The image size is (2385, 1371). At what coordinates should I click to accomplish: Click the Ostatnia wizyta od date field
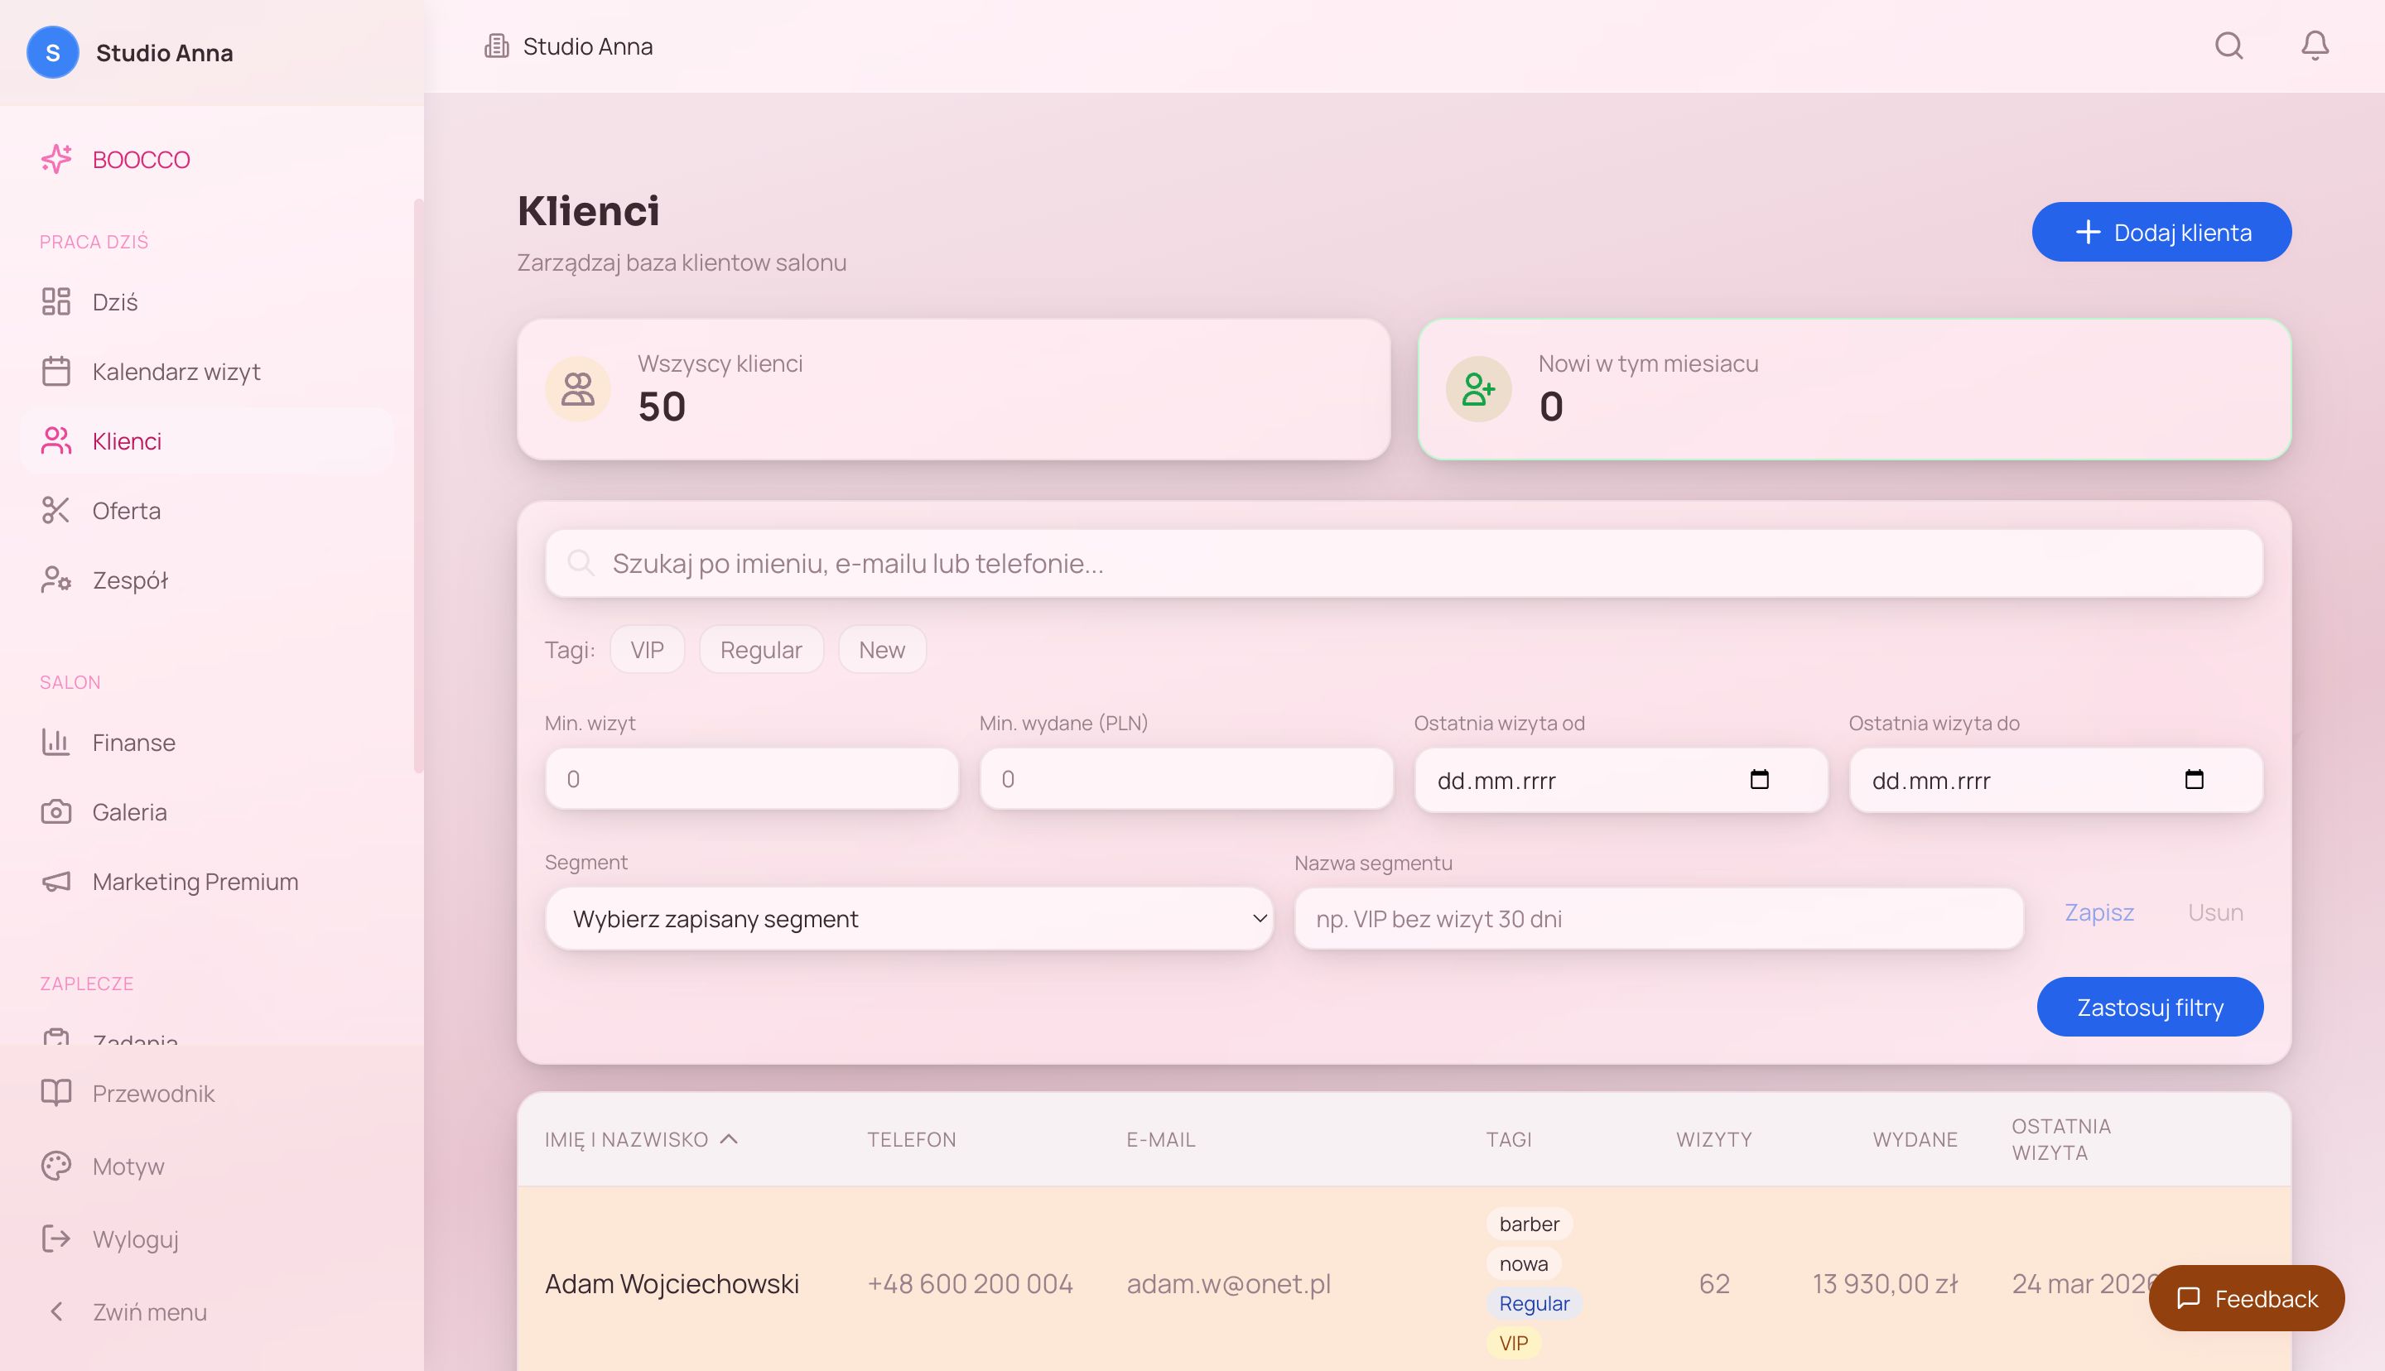pos(1621,780)
